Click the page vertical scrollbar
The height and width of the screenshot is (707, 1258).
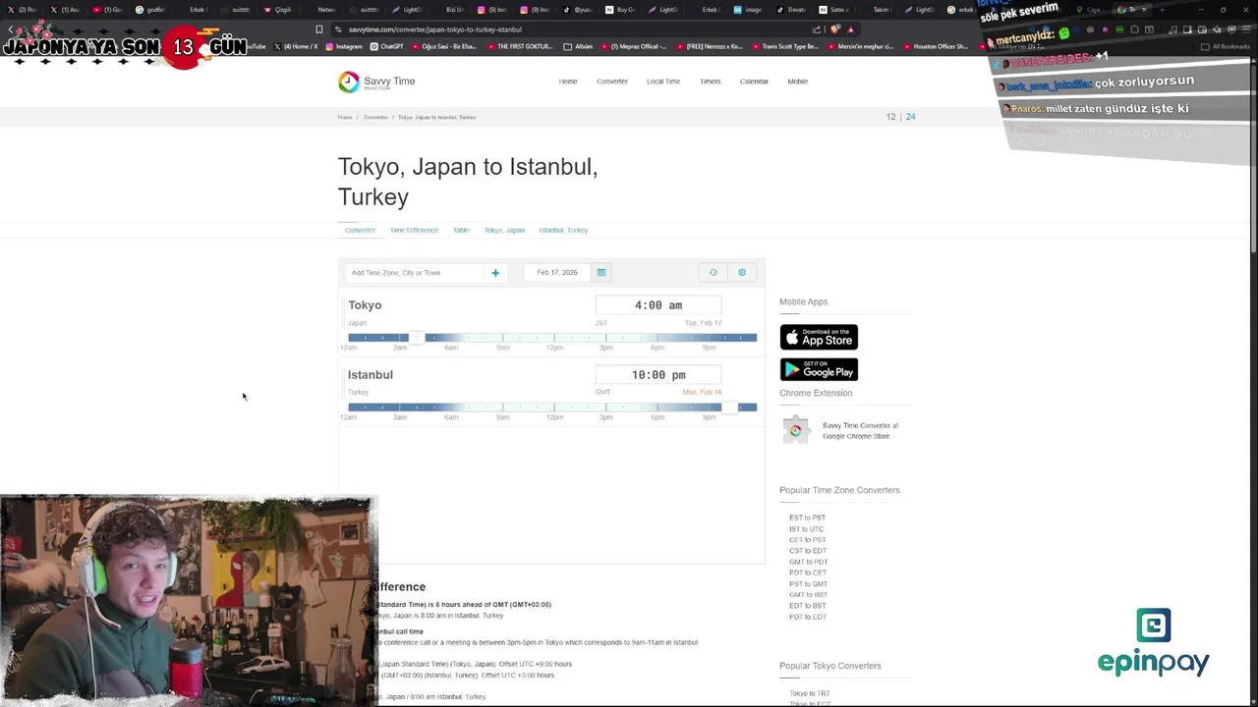(x=1253, y=157)
